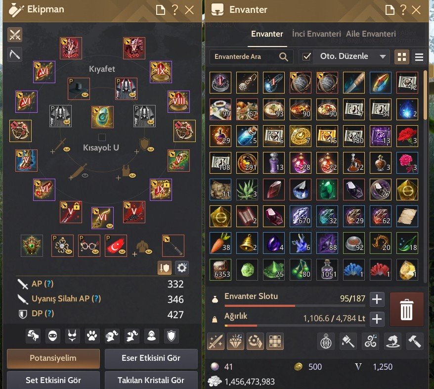Open the equipment settings gear icon
This screenshot has width=434, height=389.
(x=182, y=268)
